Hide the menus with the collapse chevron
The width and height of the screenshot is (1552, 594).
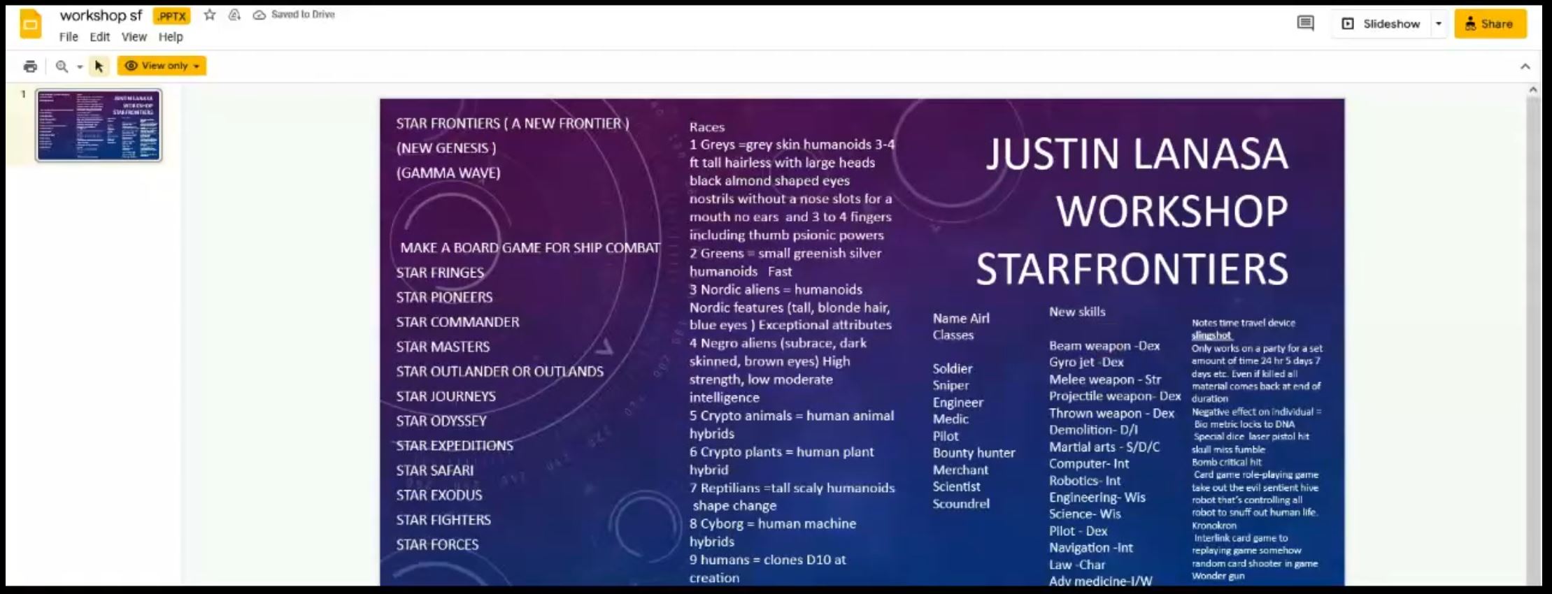[1525, 66]
